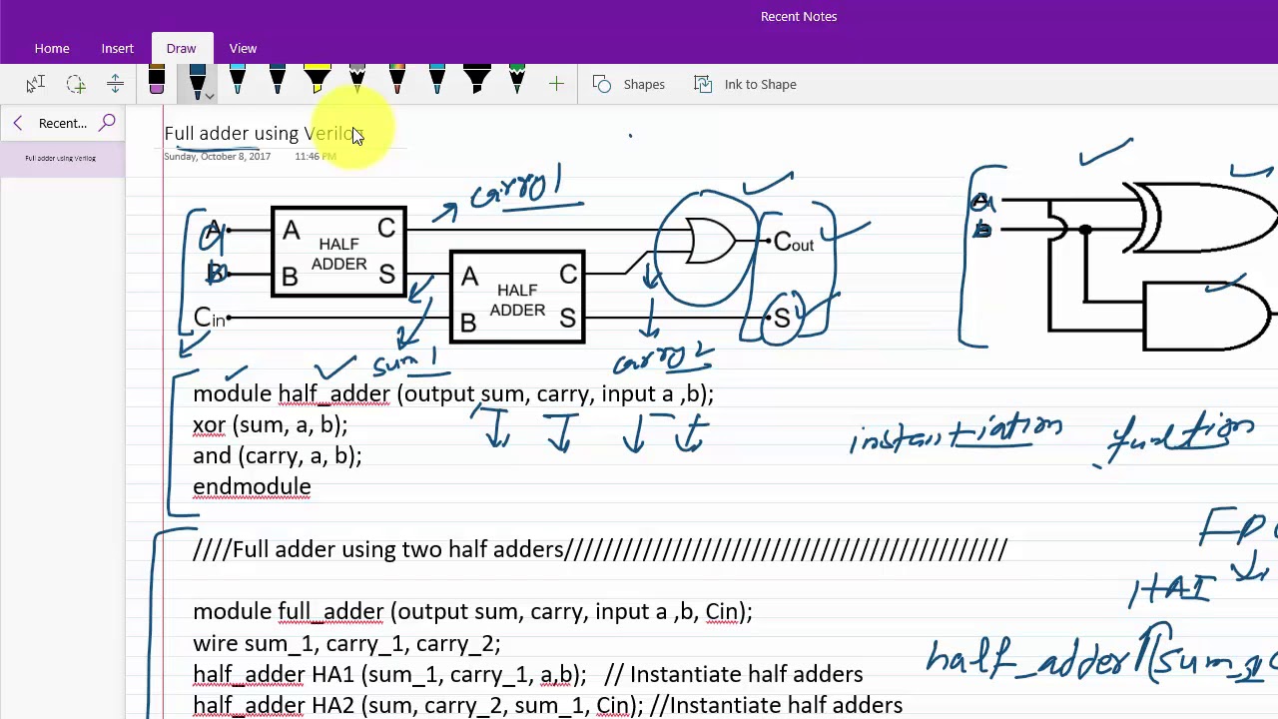Click 'module half_adder' code line

(x=453, y=393)
